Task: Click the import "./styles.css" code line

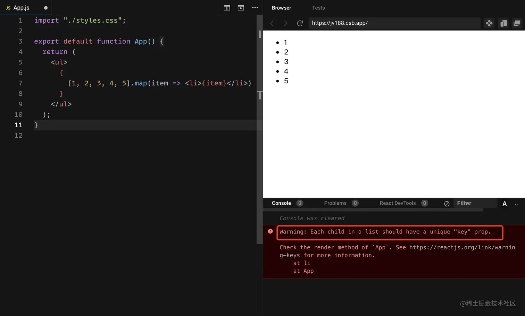Action: tap(80, 20)
